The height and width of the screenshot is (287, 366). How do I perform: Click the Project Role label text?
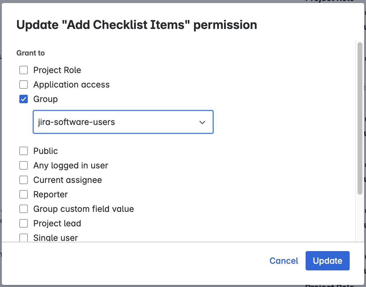coord(57,70)
